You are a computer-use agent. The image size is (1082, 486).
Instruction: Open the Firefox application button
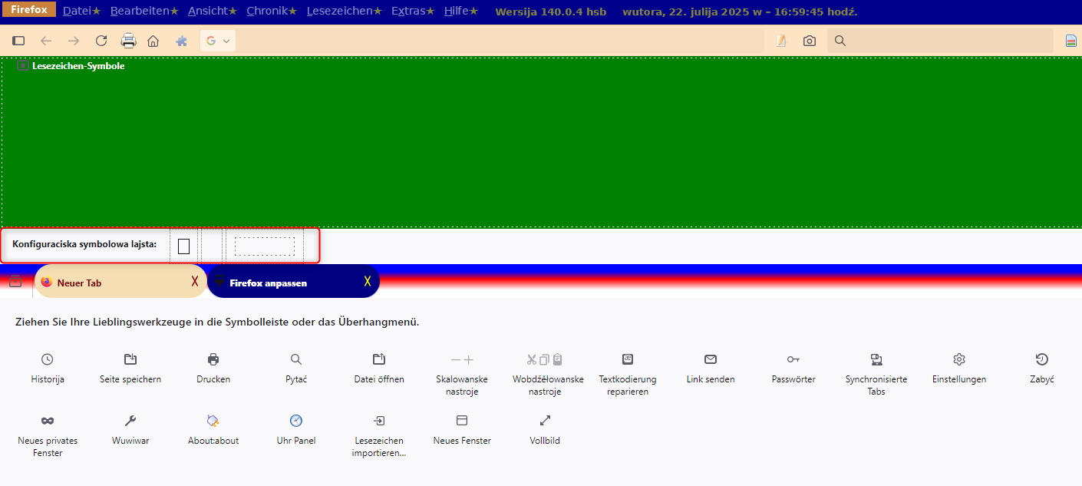(28, 10)
